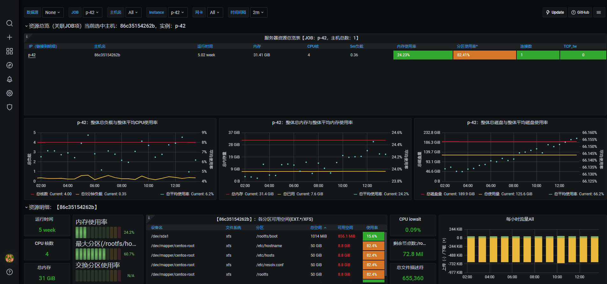The width and height of the screenshot is (607, 284).
Task: Open the dashboards grid icon
Action: pos(10,51)
